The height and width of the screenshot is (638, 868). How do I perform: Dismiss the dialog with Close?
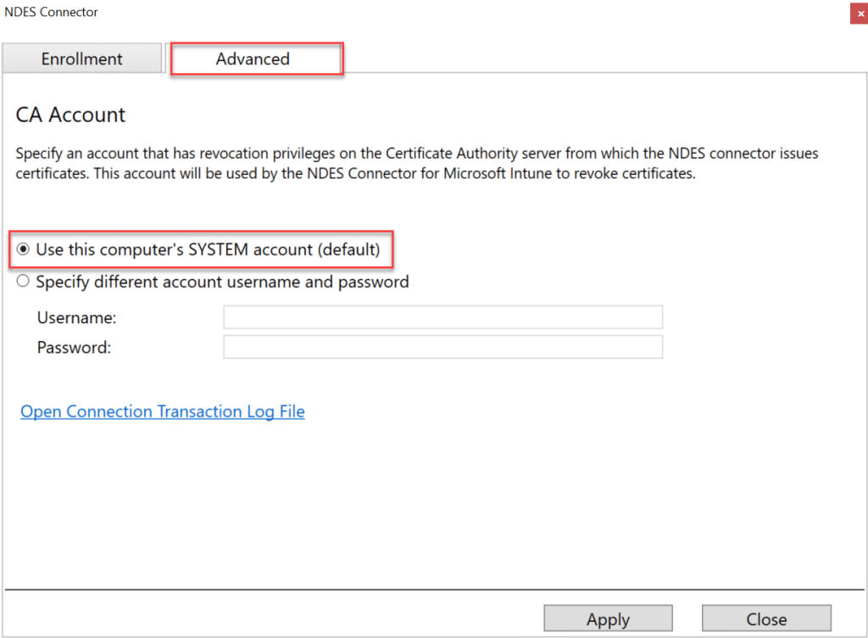click(x=766, y=618)
